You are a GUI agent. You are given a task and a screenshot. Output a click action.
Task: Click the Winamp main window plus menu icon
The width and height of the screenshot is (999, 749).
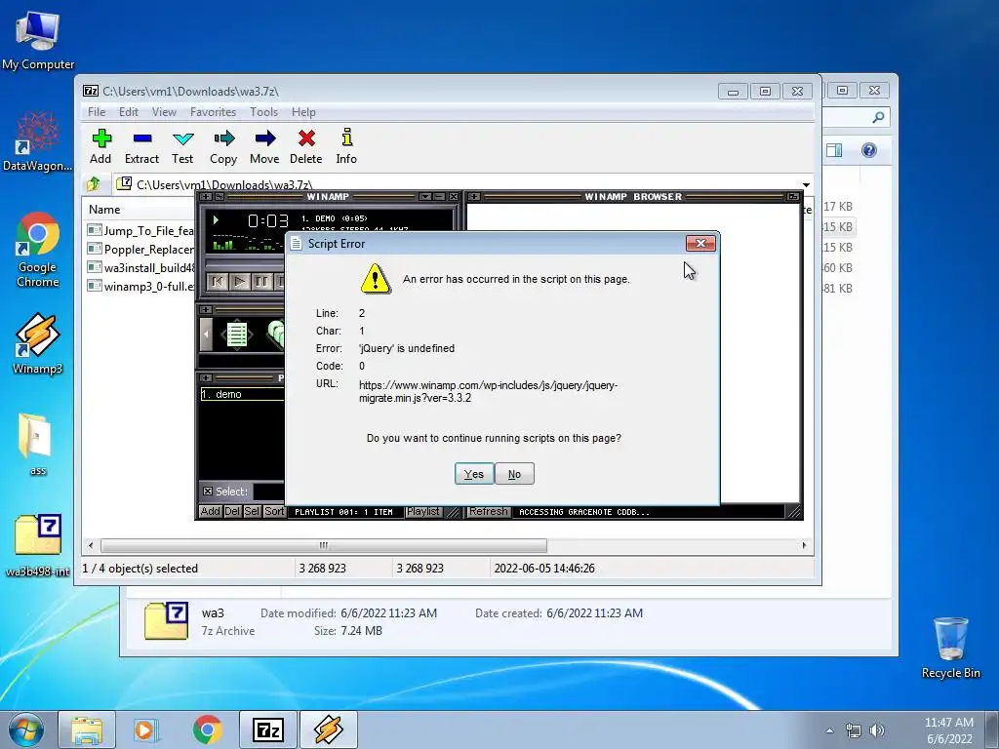(x=206, y=197)
